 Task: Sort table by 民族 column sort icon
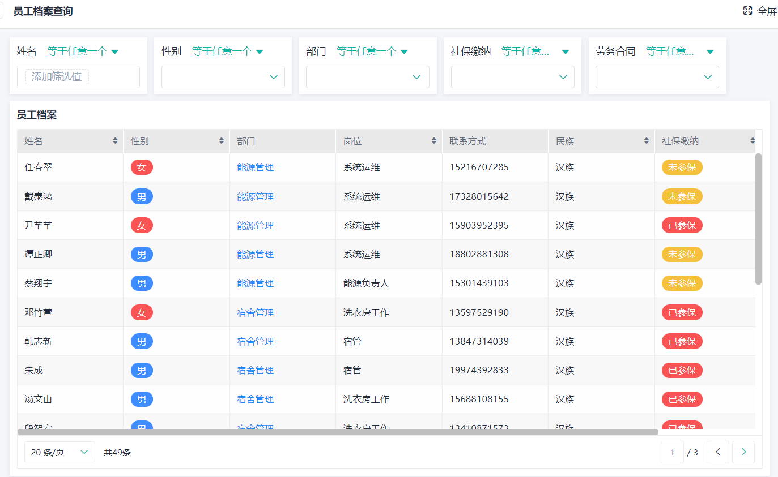646,141
